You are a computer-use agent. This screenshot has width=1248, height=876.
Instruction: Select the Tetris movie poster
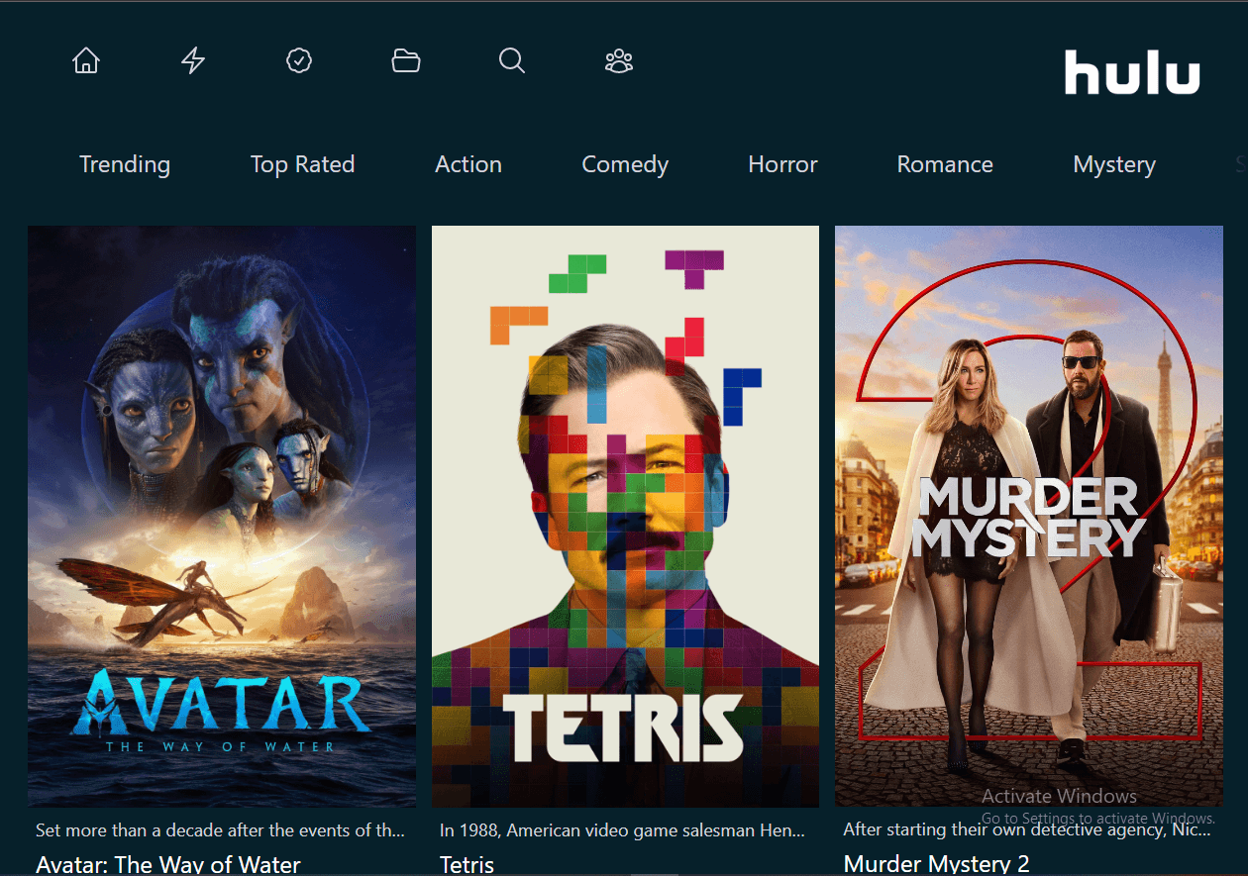(625, 516)
